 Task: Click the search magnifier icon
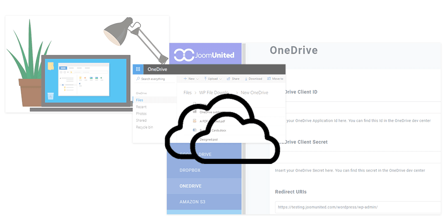[138, 79]
